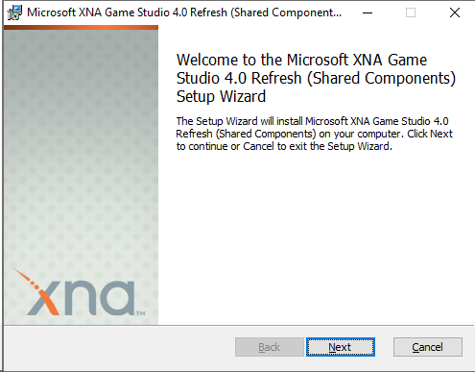Image resolution: width=475 pixels, height=372 pixels.
Task: Click the 'Studio 4.0 Refresh (Shared Components)' heading line
Action: pos(316,78)
